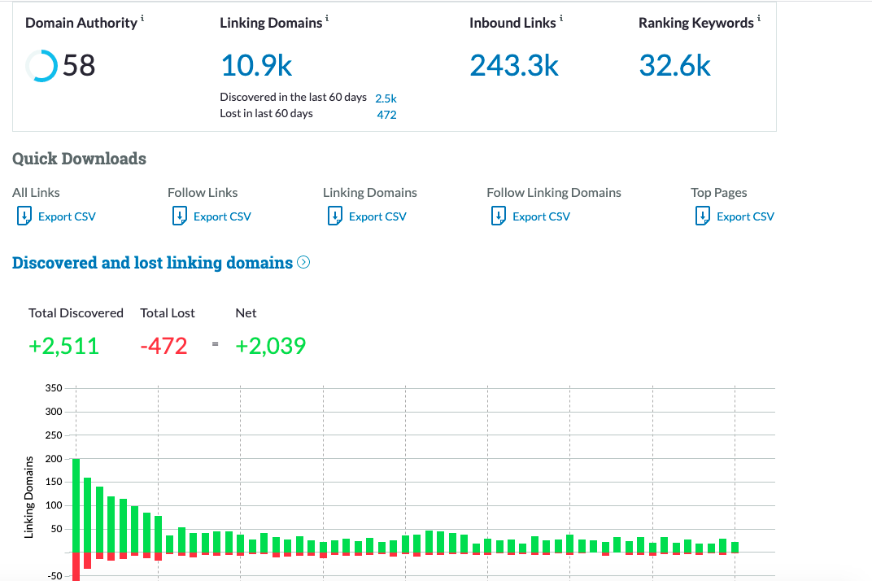Open the arrow next to Discovered and lost heading
This screenshot has width=872, height=581.
(x=304, y=263)
